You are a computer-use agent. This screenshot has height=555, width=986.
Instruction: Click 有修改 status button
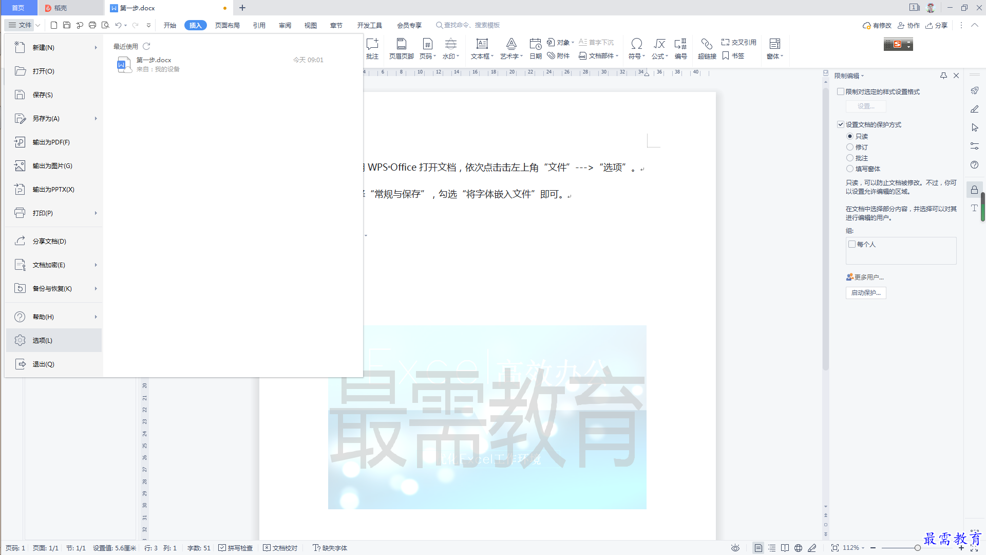(877, 25)
